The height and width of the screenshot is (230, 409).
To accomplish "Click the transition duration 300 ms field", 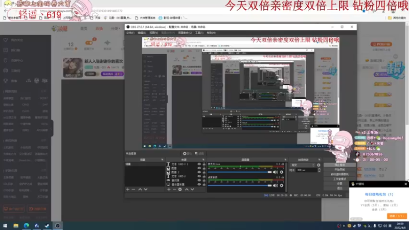I will 307,170.
